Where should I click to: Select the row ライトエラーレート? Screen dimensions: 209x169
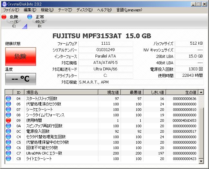coord(102,159)
